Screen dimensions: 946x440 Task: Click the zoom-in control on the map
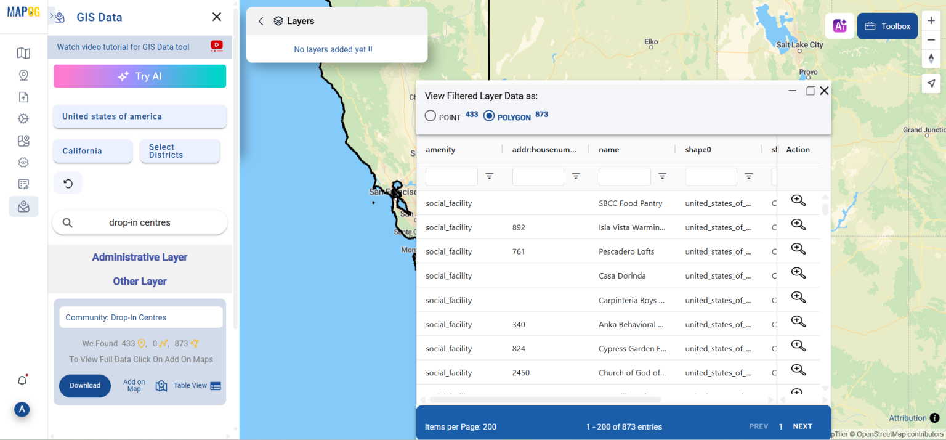point(931,20)
